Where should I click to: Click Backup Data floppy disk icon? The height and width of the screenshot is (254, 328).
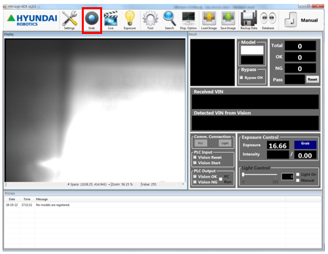tap(249, 18)
